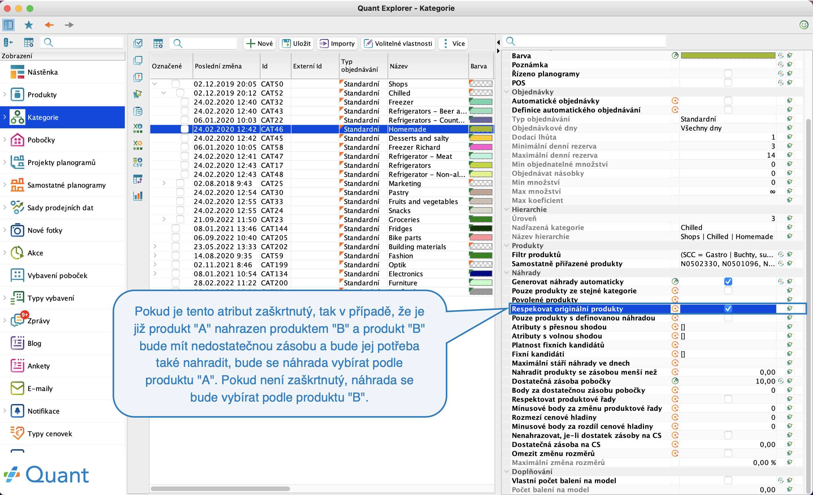Open Sady prodejních dat section
Screen dimensions: 813x495
[63, 208]
